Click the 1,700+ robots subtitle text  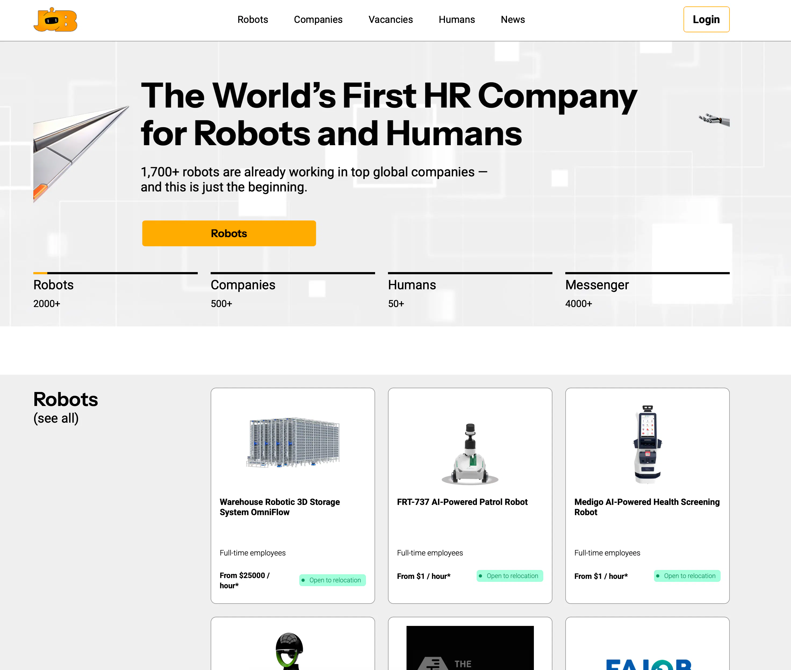coord(314,179)
